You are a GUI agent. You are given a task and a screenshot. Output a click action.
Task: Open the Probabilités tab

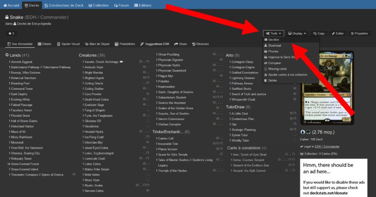125,44
